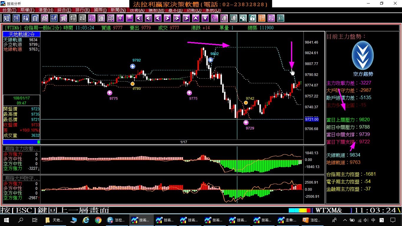402x226 pixels.
Task: Click the ESC return toolbar icon
Action: click(x=215, y=18)
